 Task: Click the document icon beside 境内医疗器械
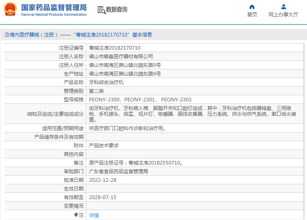[x=7, y=35]
